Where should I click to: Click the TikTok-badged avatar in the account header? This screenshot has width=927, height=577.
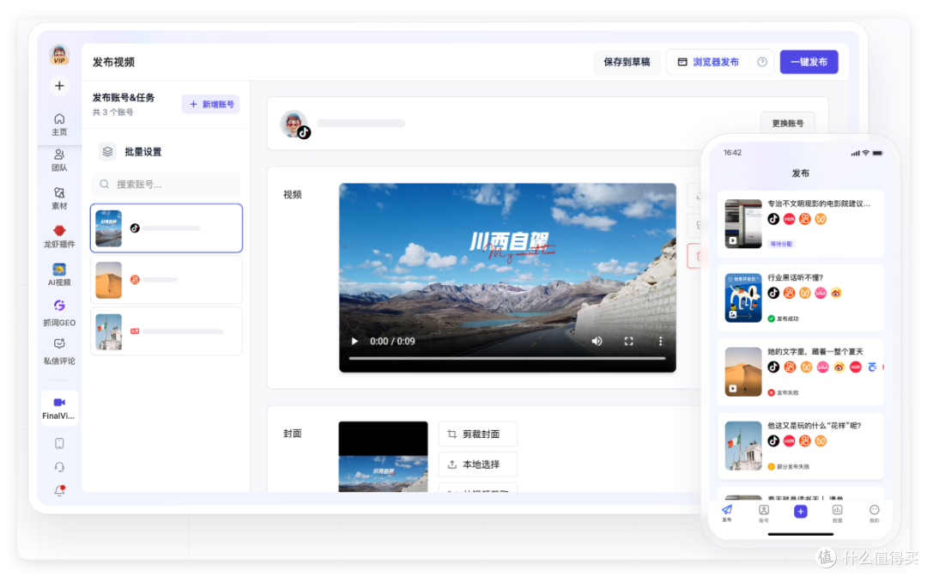click(294, 125)
